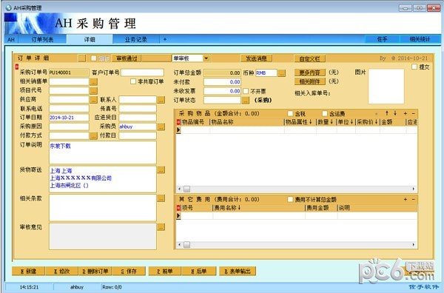Open address lookup beside 货物寄送 box
444x293 pixels.
tap(161, 170)
